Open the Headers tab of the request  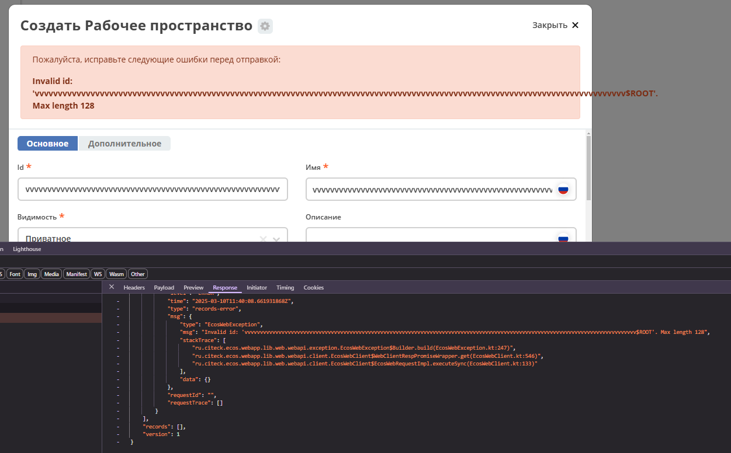point(134,287)
